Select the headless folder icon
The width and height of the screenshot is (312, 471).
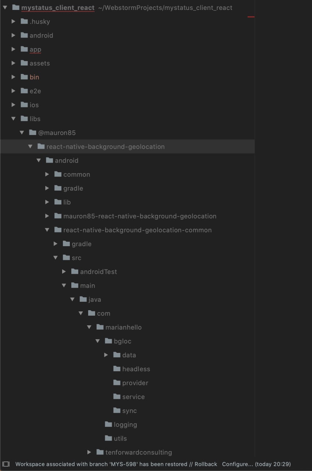click(x=117, y=369)
